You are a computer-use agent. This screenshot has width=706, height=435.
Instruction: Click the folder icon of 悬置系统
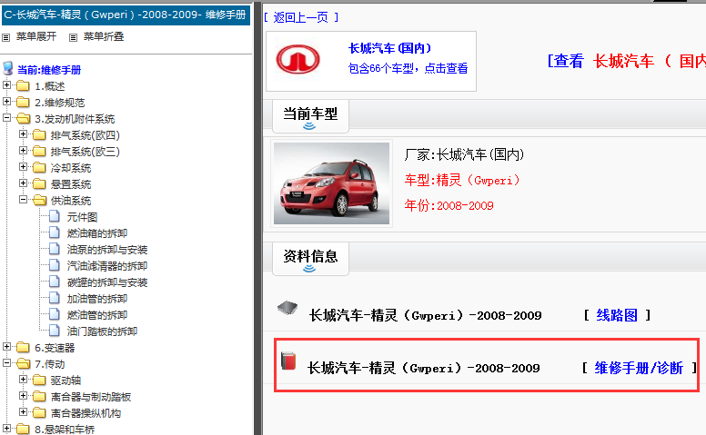pos(39,183)
